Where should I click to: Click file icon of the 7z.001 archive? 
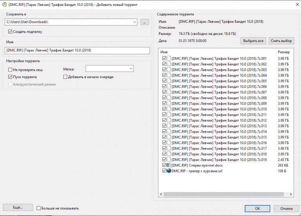coord(169,58)
